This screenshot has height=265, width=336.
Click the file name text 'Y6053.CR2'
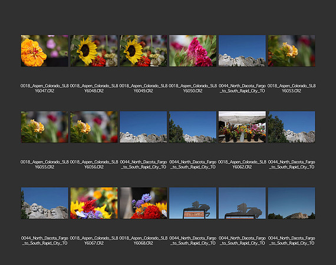tap(291, 91)
